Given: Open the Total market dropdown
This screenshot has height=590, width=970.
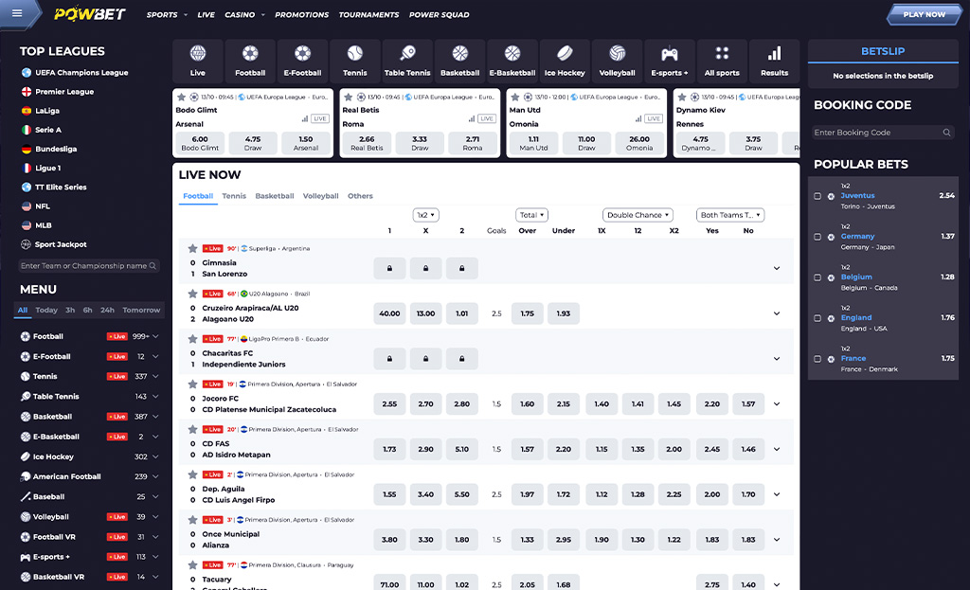Looking at the screenshot, I should pyautogui.click(x=532, y=215).
